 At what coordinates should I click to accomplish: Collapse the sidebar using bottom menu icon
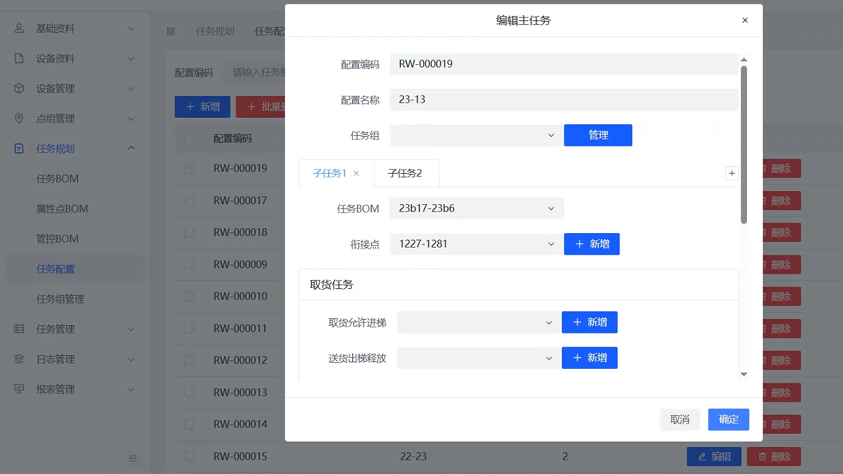[133, 458]
